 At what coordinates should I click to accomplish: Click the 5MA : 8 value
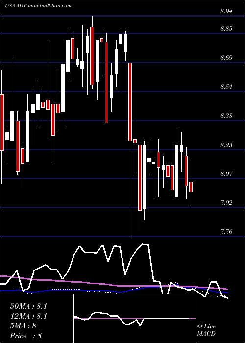[x=23, y=326]
